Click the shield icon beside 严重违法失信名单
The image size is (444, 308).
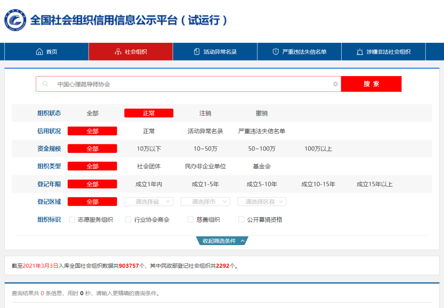tap(275, 51)
